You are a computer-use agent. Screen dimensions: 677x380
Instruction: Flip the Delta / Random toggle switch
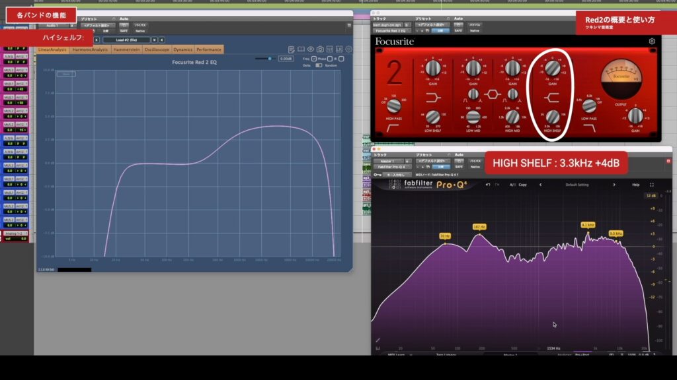[x=319, y=65]
